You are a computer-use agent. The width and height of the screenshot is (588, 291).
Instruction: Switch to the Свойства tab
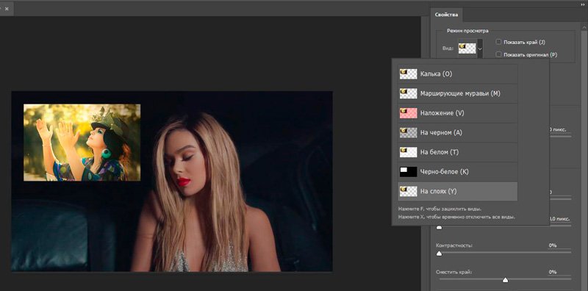click(x=446, y=15)
